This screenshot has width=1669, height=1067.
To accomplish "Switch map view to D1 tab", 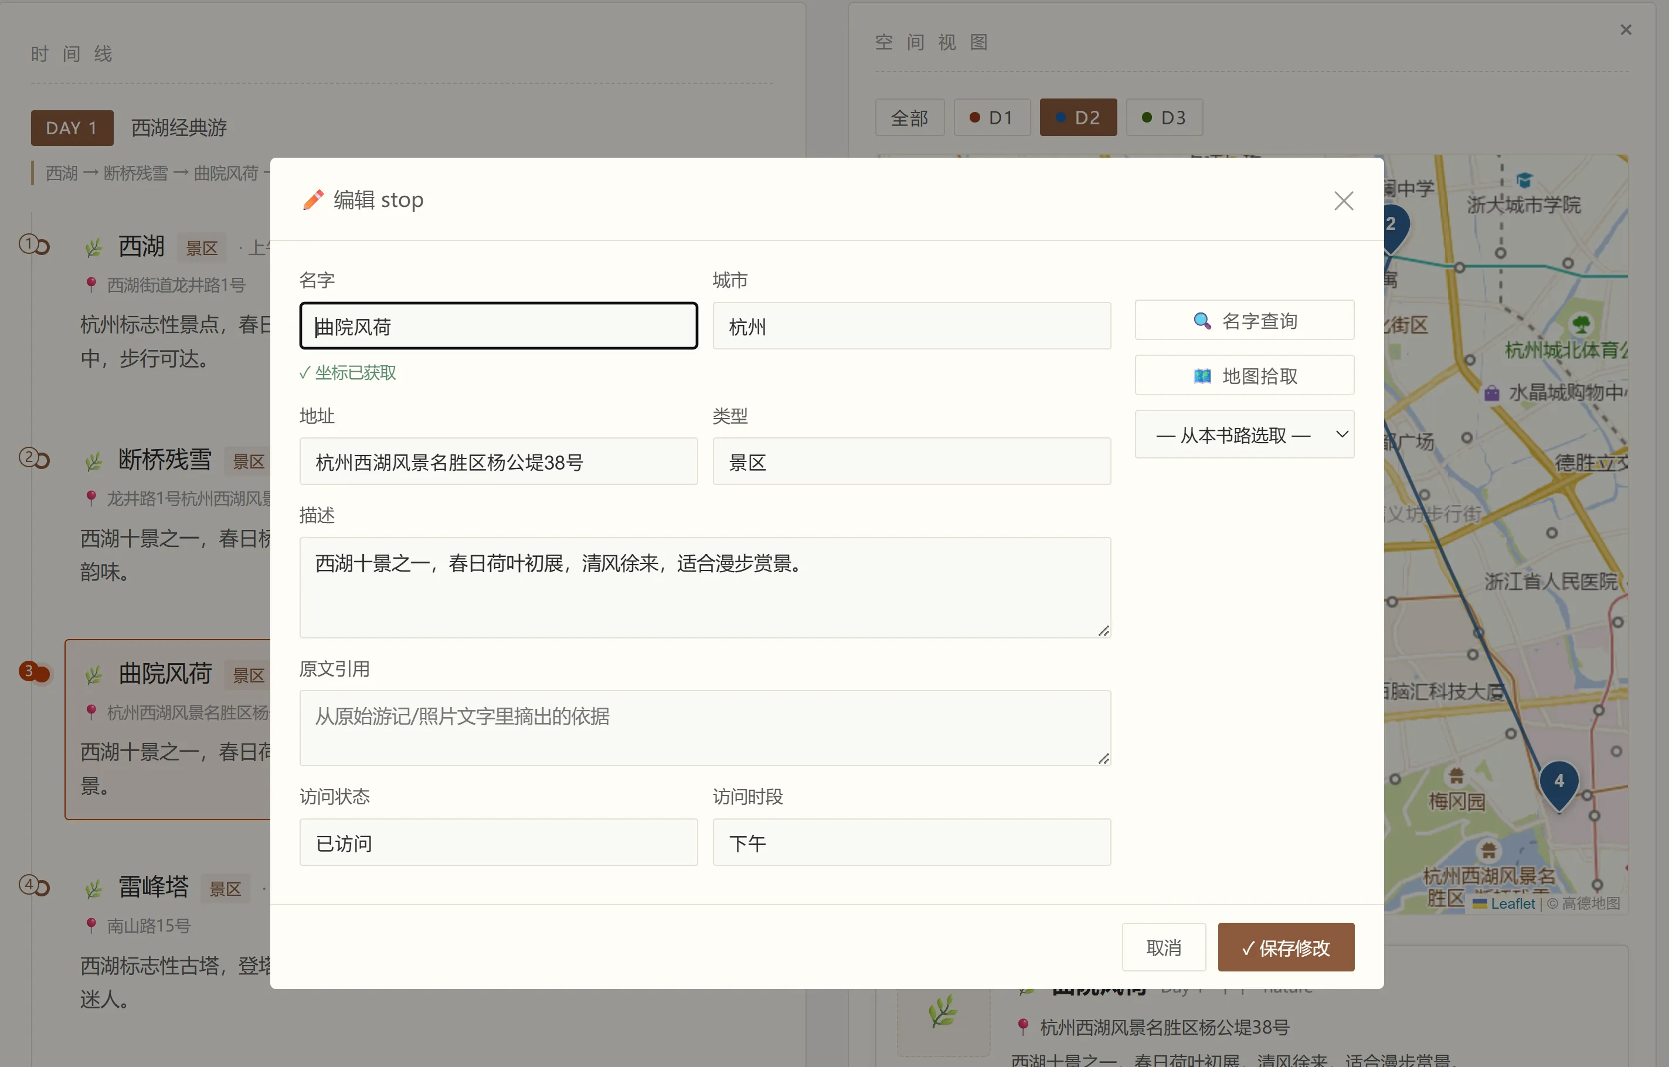I will (992, 118).
